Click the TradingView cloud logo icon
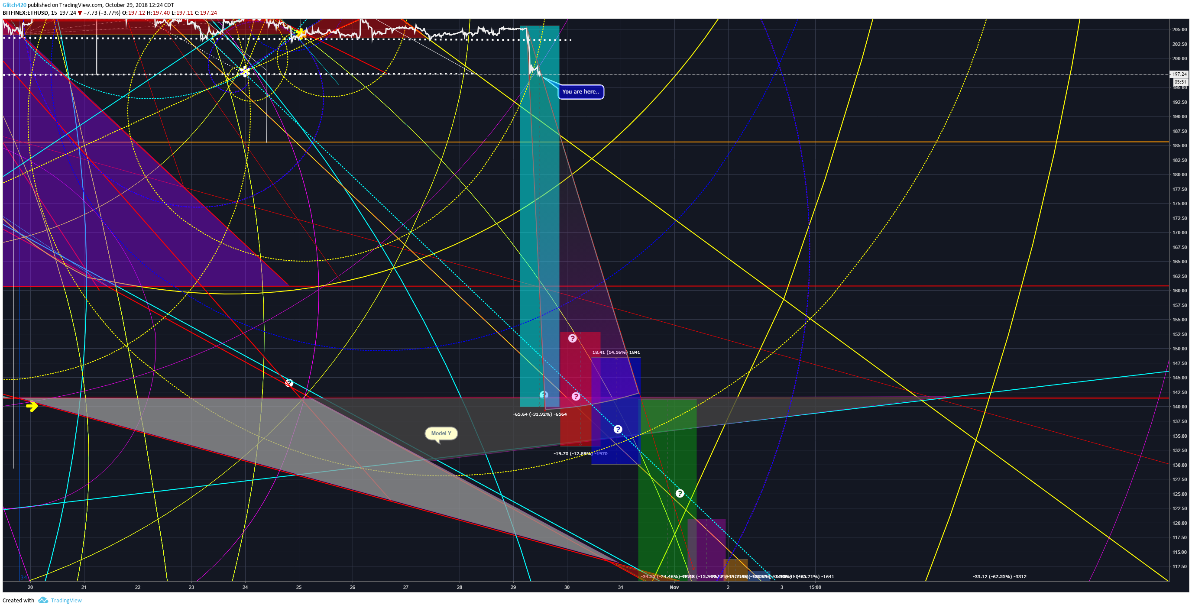Viewport: 1192px width, 608px height. pyautogui.click(x=43, y=600)
